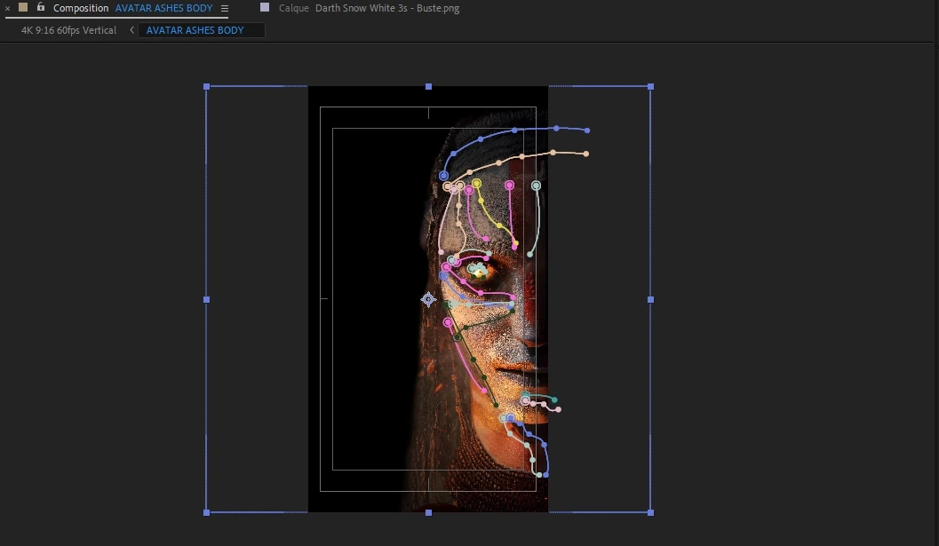939x546 pixels.
Task: Select the layer anchor point crosshair
Action: pos(428,298)
